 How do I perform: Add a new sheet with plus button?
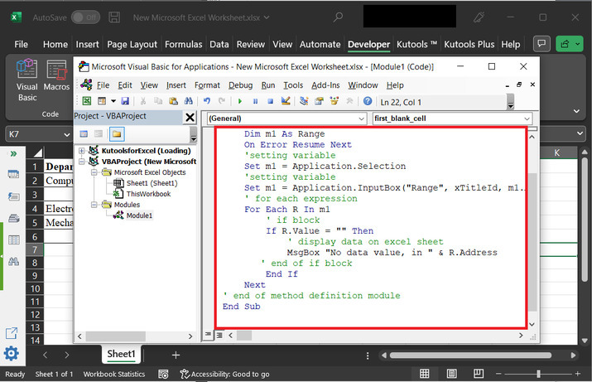click(x=176, y=355)
